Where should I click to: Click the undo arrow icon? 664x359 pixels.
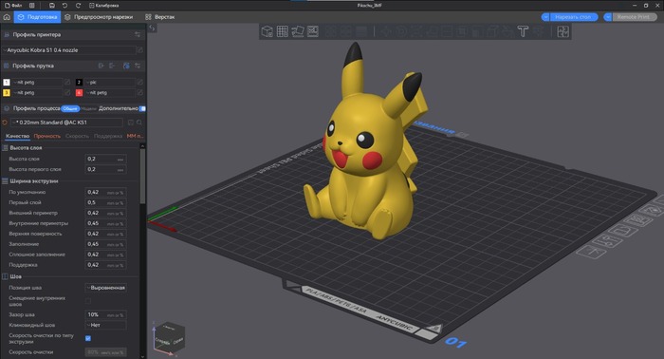[65, 6]
